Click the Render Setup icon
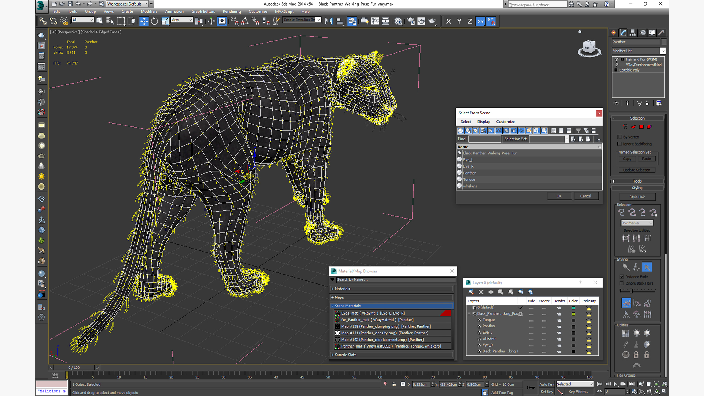 coord(411,21)
